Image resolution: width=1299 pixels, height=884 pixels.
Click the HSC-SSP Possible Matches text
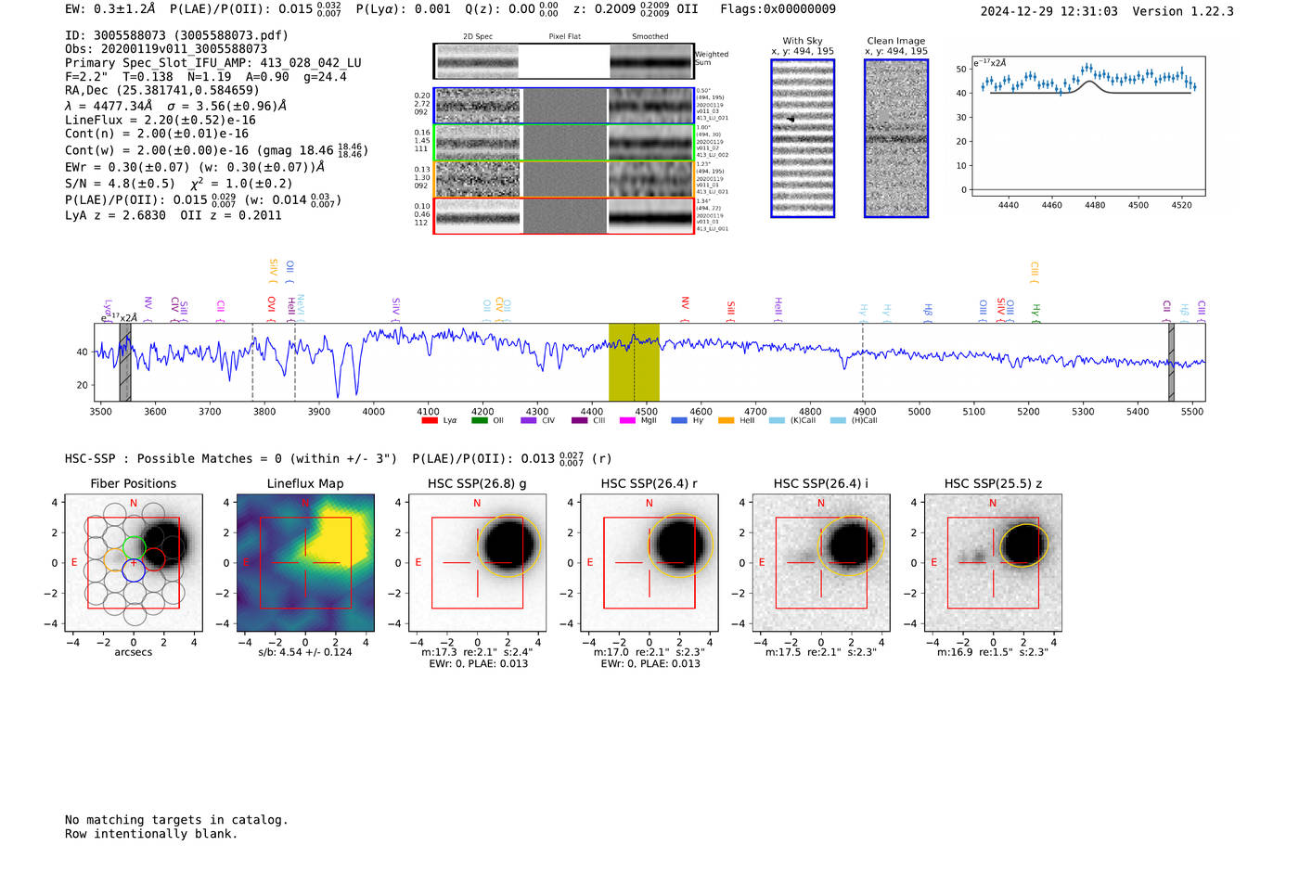click(231, 458)
